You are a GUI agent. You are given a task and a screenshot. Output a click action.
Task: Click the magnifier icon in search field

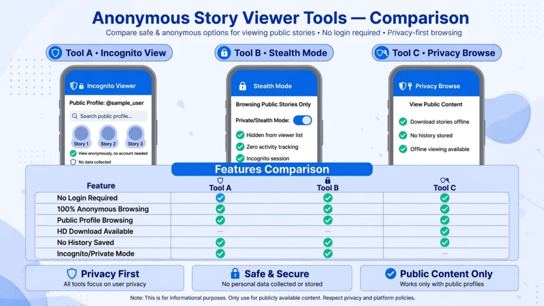point(74,116)
